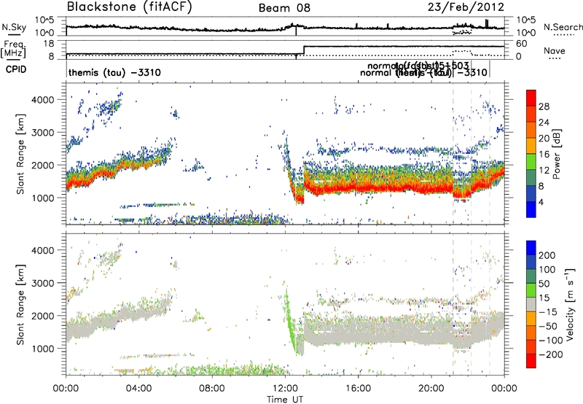Click the Beam 08 heading

pyautogui.click(x=284, y=8)
